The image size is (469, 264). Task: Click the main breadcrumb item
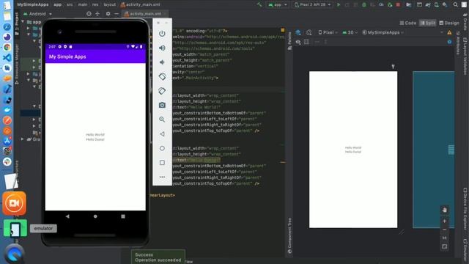pyautogui.click(x=83, y=4)
